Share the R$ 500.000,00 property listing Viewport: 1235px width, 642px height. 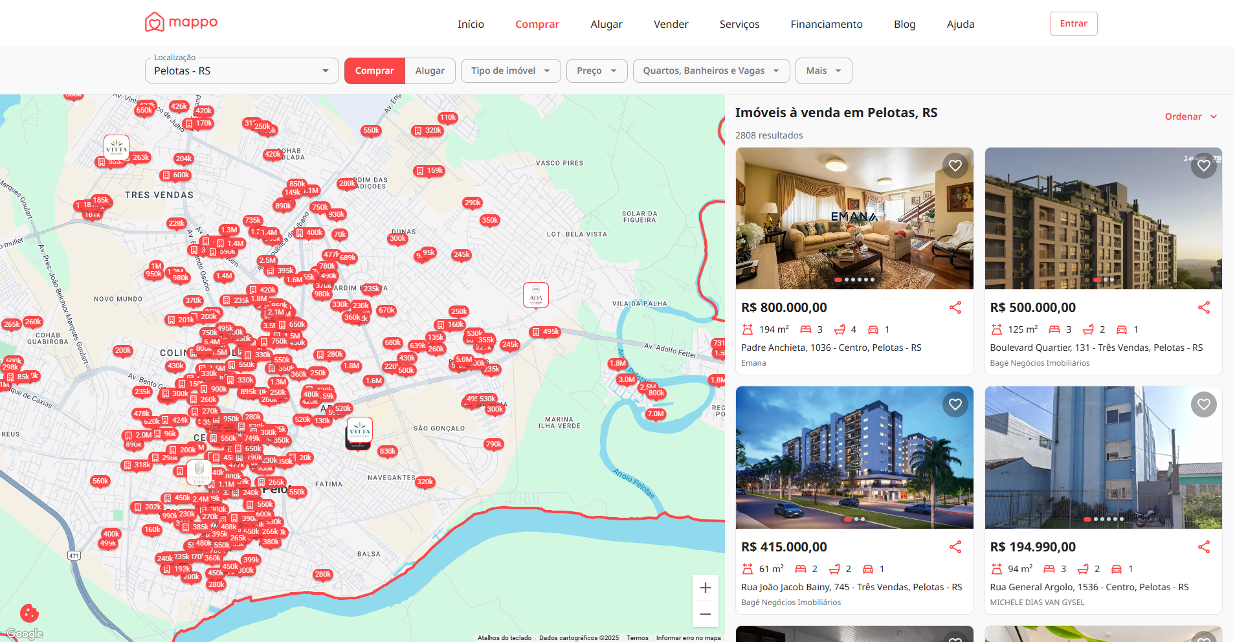click(1203, 307)
